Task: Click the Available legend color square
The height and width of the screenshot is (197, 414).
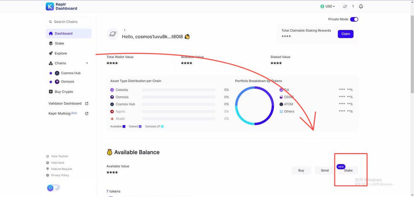Action: (124, 127)
